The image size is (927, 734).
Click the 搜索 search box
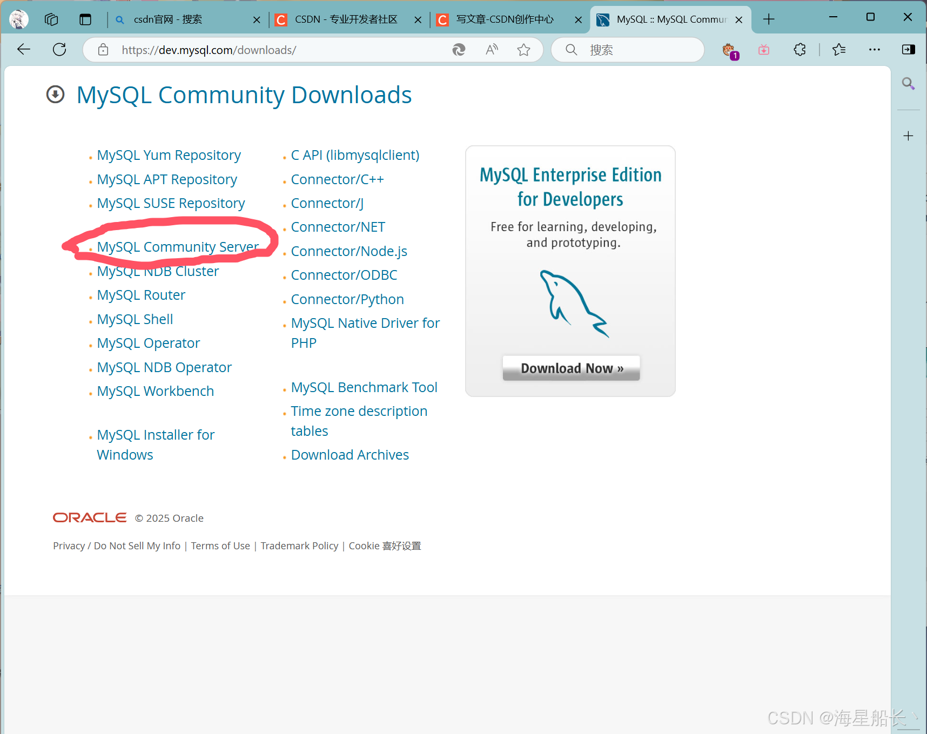(628, 50)
